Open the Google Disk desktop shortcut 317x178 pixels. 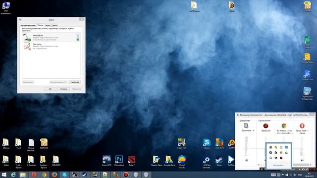(169, 161)
